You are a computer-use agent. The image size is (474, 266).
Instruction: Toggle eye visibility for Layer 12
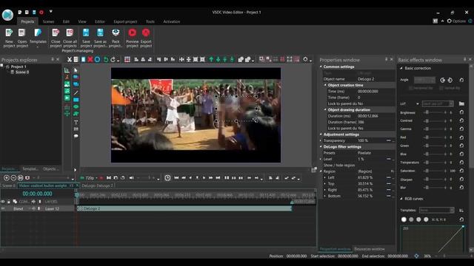tap(3, 208)
